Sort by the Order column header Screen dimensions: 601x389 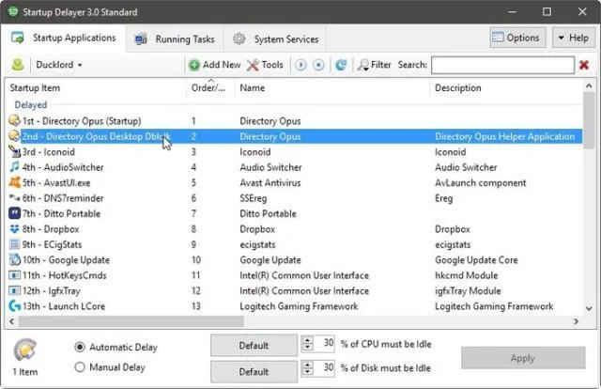tap(210, 87)
